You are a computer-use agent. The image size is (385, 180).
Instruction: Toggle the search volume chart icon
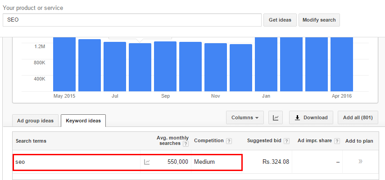coord(276,118)
